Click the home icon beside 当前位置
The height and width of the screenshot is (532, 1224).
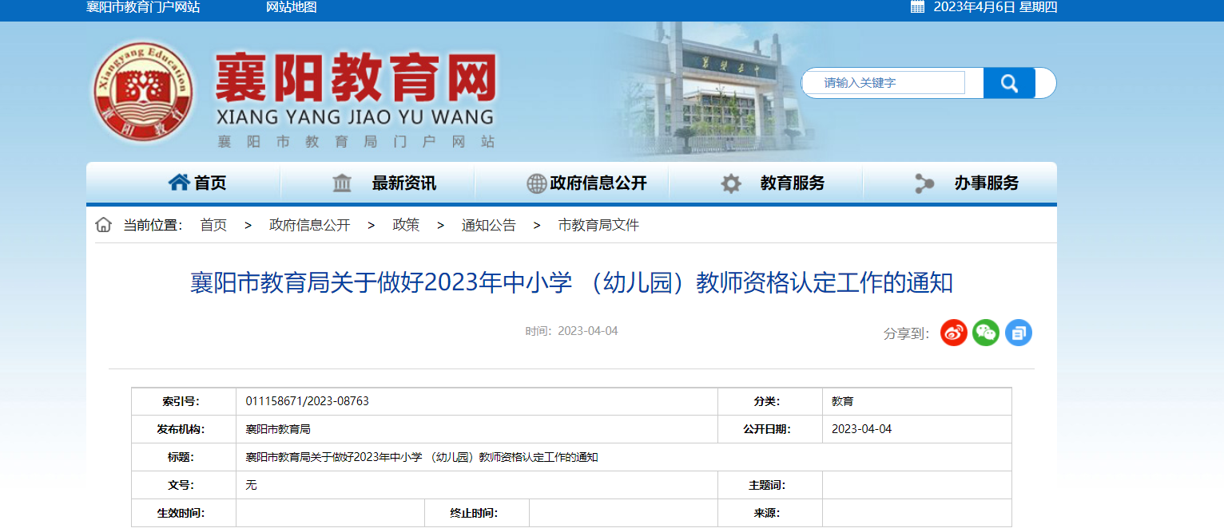(103, 225)
